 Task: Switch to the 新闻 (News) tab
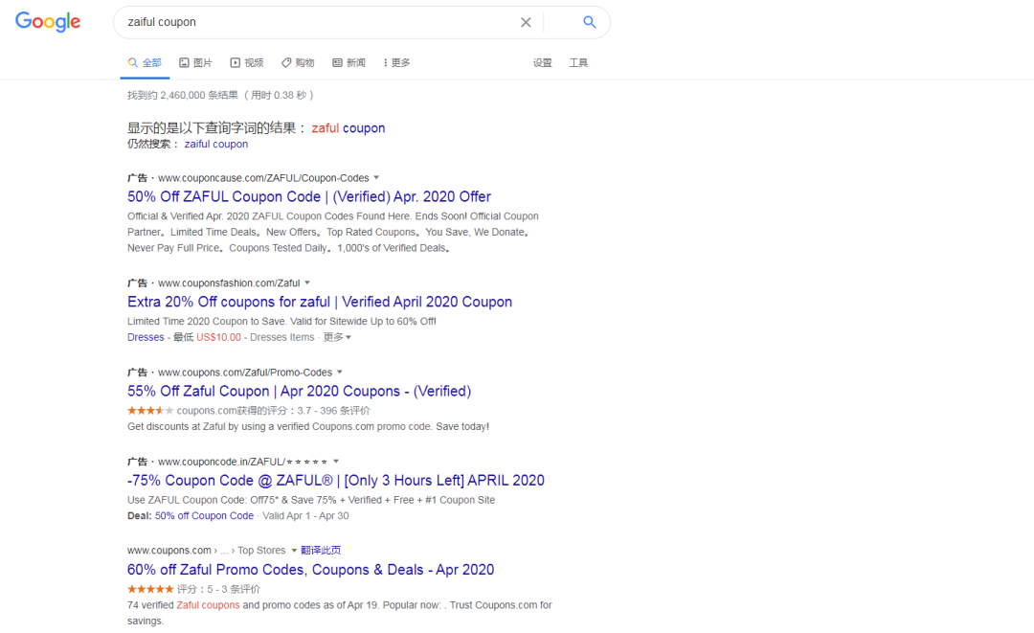pos(348,62)
